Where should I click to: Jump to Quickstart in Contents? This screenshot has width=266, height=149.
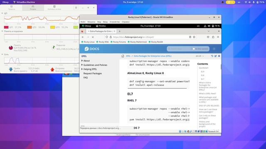204,68
